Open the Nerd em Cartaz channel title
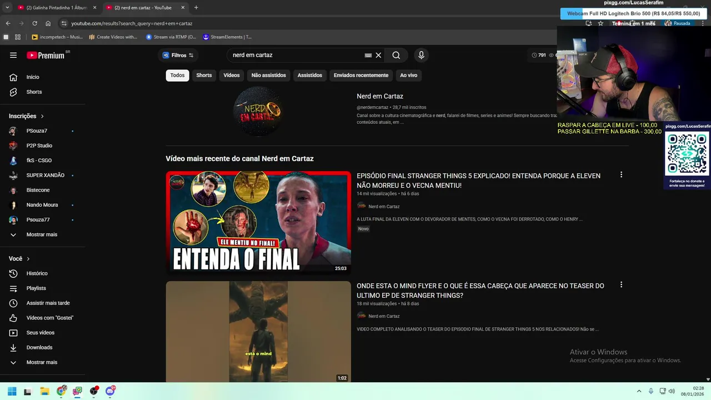This screenshot has height=400, width=711. 380,96
